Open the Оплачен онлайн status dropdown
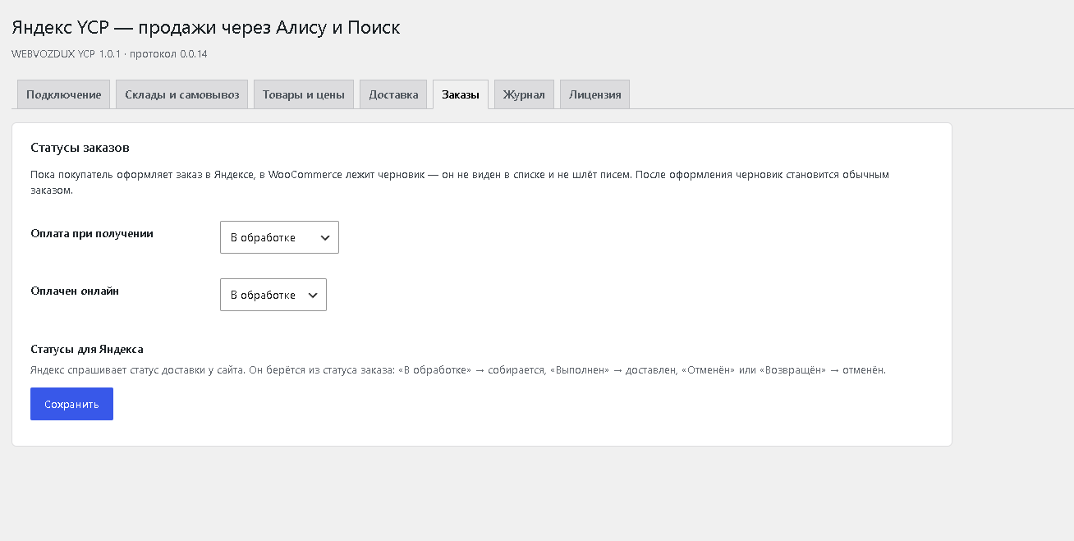This screenshot has height=541, width=1074. point(273,295)
